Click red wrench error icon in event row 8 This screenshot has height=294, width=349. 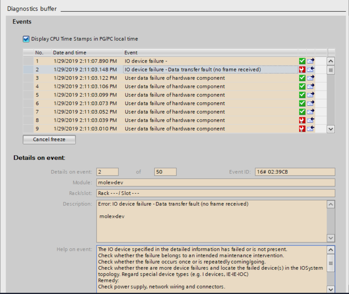pos(302,120)
